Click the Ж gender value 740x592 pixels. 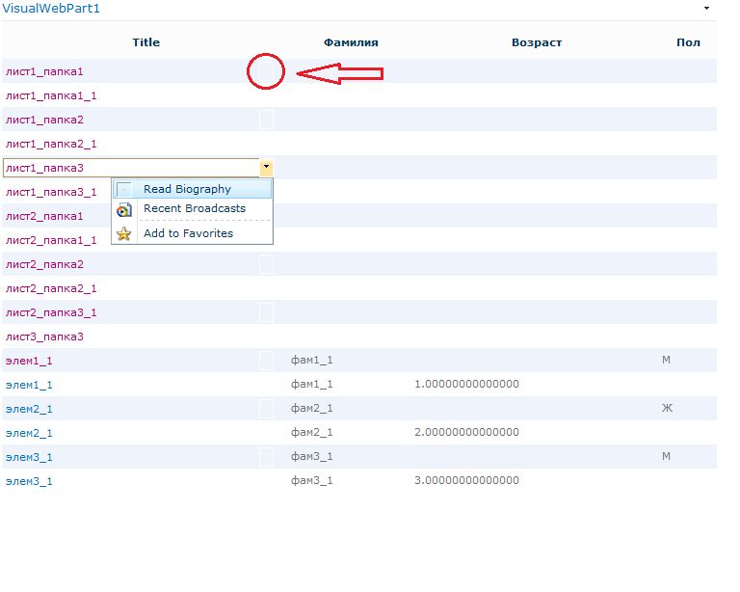pyautogui.click(x=667, y=408)
